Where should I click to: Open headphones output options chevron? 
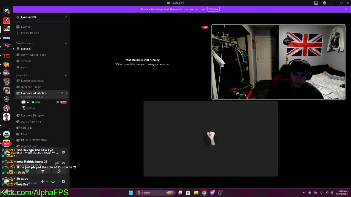pos(57,182)
